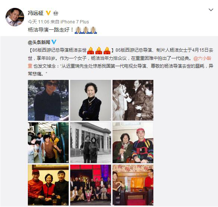
Task: Open the sepia vintage group photo
Action: [x=133, y=100]
